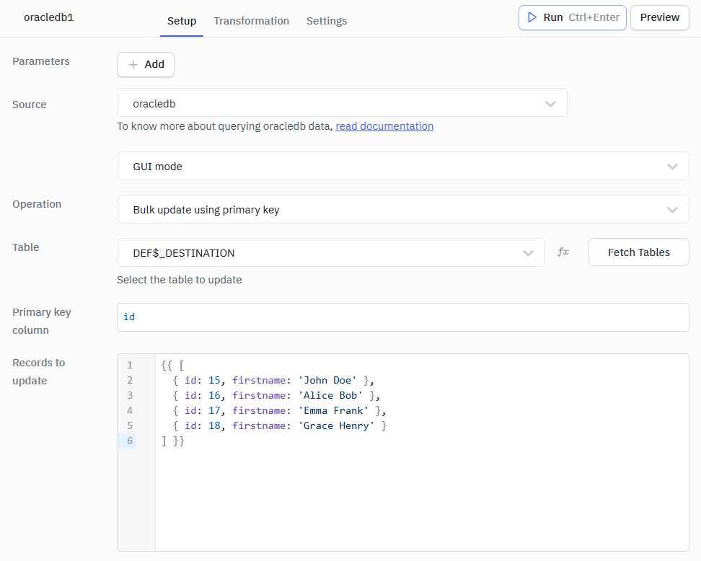Click the closing ] }} line
Image resolution: width=701 pixels, height=561 pixels.
tap(172, 441)
